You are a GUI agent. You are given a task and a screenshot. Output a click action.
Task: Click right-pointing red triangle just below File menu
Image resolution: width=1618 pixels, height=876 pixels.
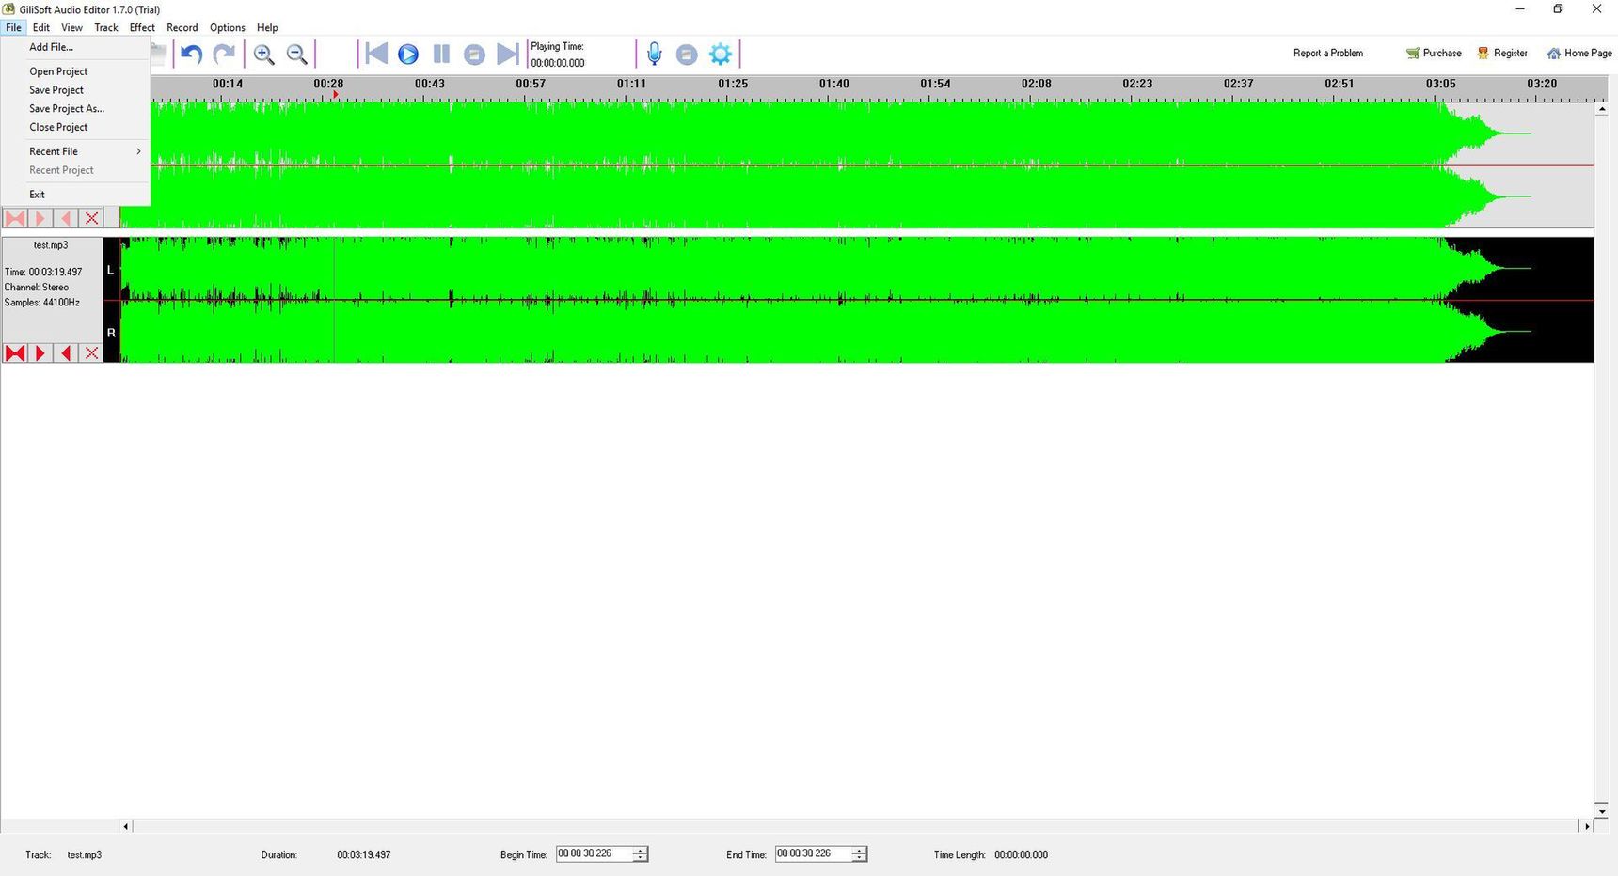pos(40,218)
